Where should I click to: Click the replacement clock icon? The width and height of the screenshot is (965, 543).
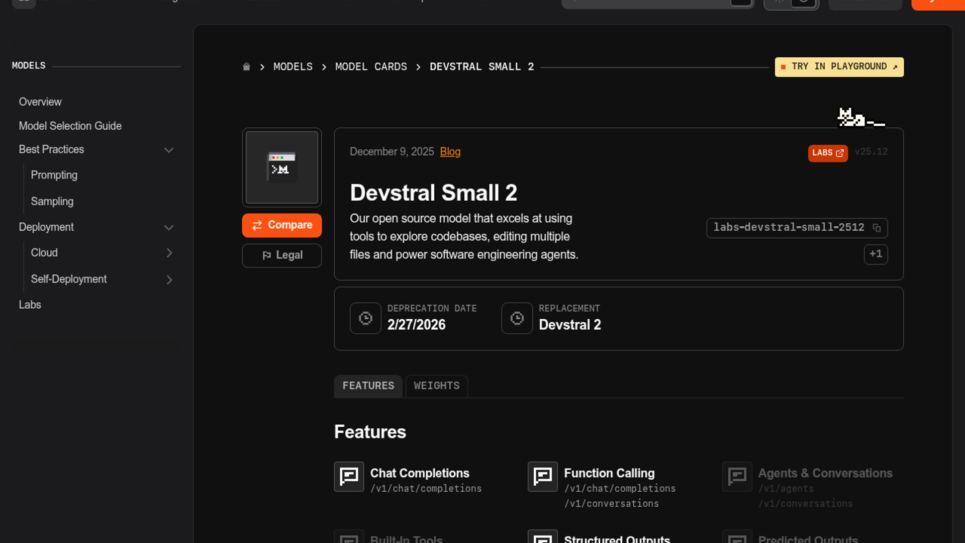[517, 318]
